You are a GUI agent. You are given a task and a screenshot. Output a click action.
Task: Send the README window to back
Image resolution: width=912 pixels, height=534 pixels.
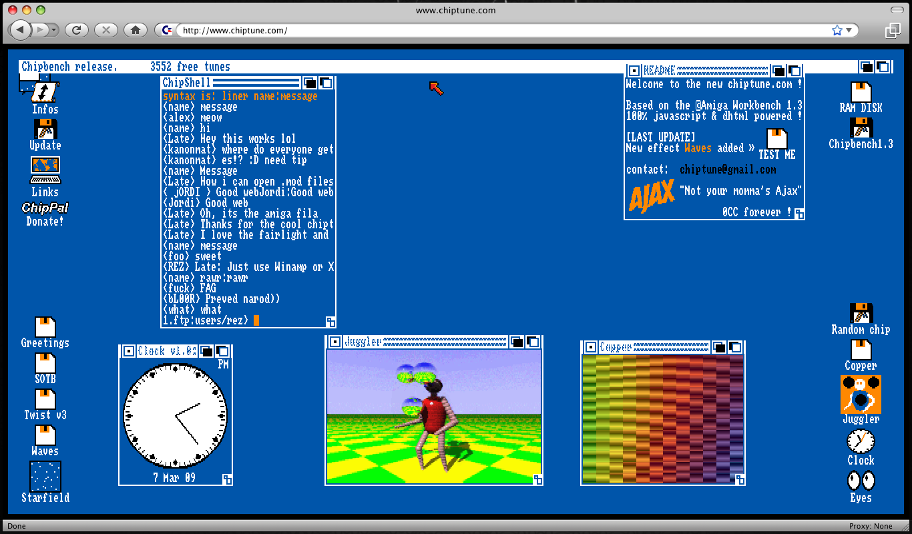click(x=778, y=70)
